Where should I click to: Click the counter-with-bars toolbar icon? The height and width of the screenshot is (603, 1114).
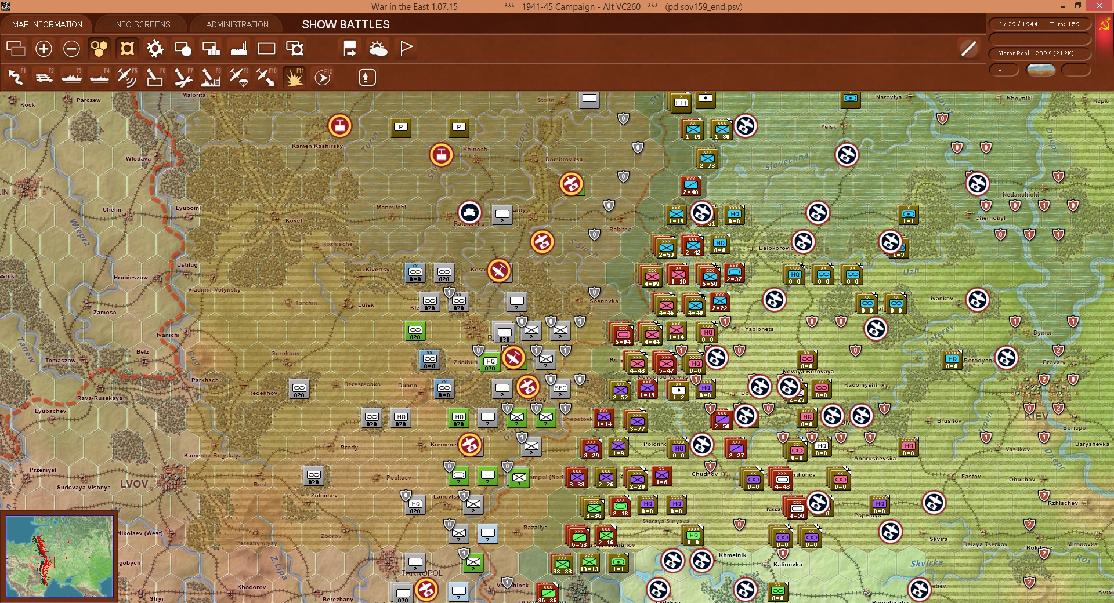(x=211, y=49)
